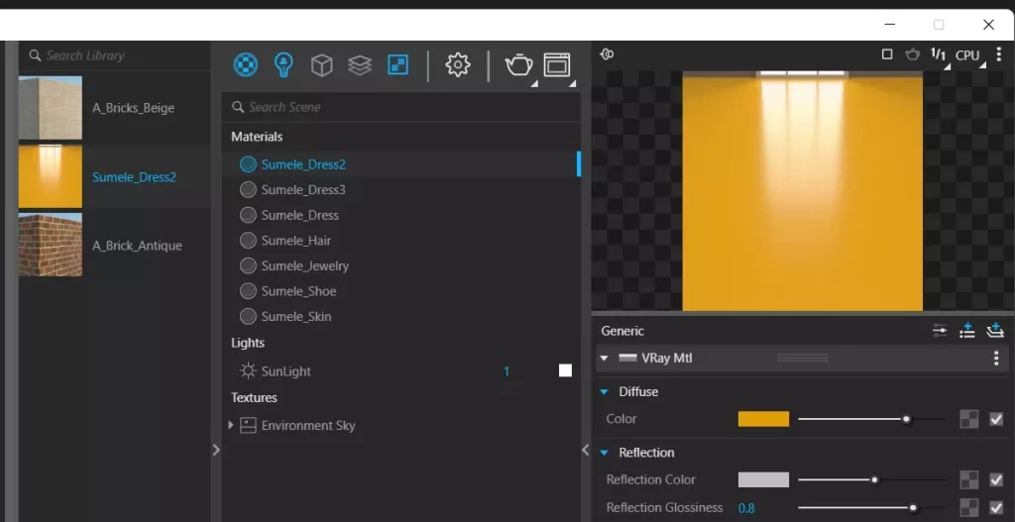Click the add layer icon
The height and width of the screenshot is (522, 1015).
[994, 331]
